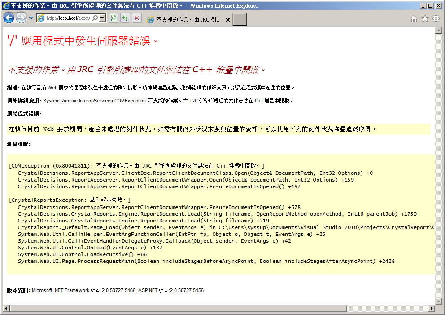The image size is (445, 315).
Task: Click the yellow source error message box
Action: tap(219, 129)
